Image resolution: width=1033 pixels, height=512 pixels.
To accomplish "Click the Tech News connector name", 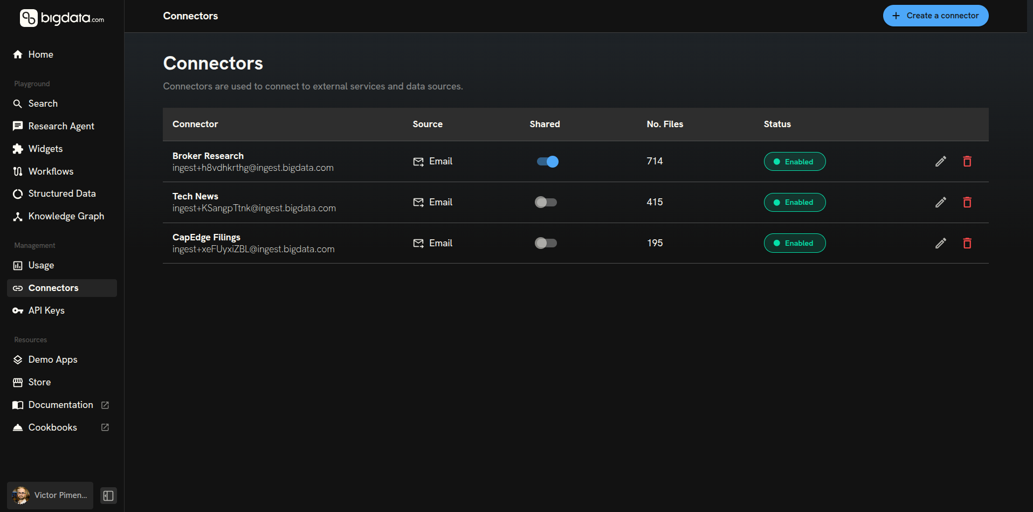I will pos(195,196).
